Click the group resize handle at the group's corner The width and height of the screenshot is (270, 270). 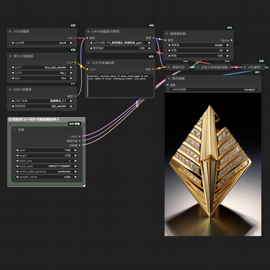click(x=84, y=185)
